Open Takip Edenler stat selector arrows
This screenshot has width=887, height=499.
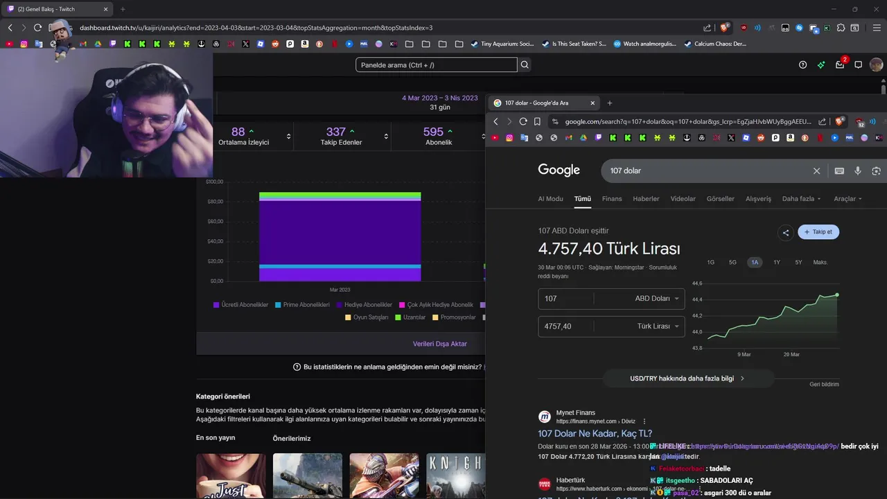(386, 137)
